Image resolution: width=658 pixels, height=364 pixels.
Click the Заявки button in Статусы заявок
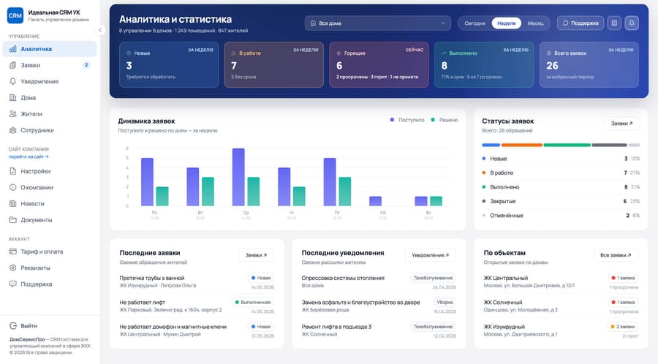point(622,124)
